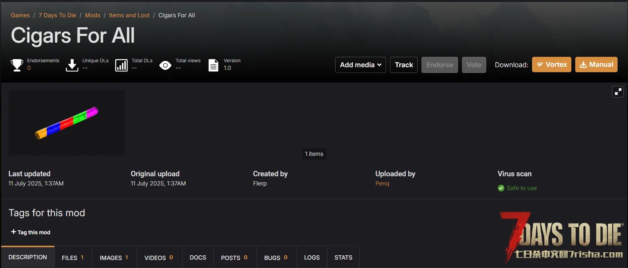This screenshot has height=268, width=628.
Task: Click the Vote button
Action: [474, 65]
